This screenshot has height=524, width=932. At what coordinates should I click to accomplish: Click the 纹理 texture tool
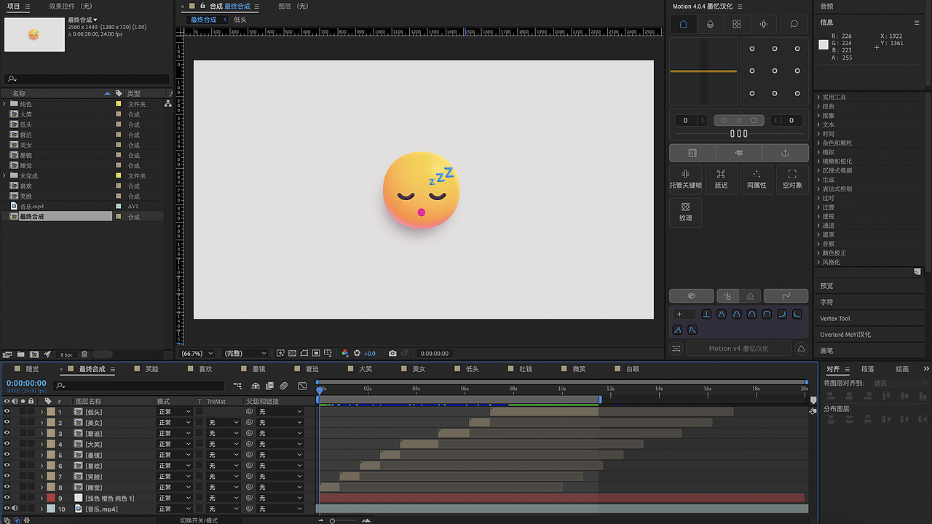(686, 212)
